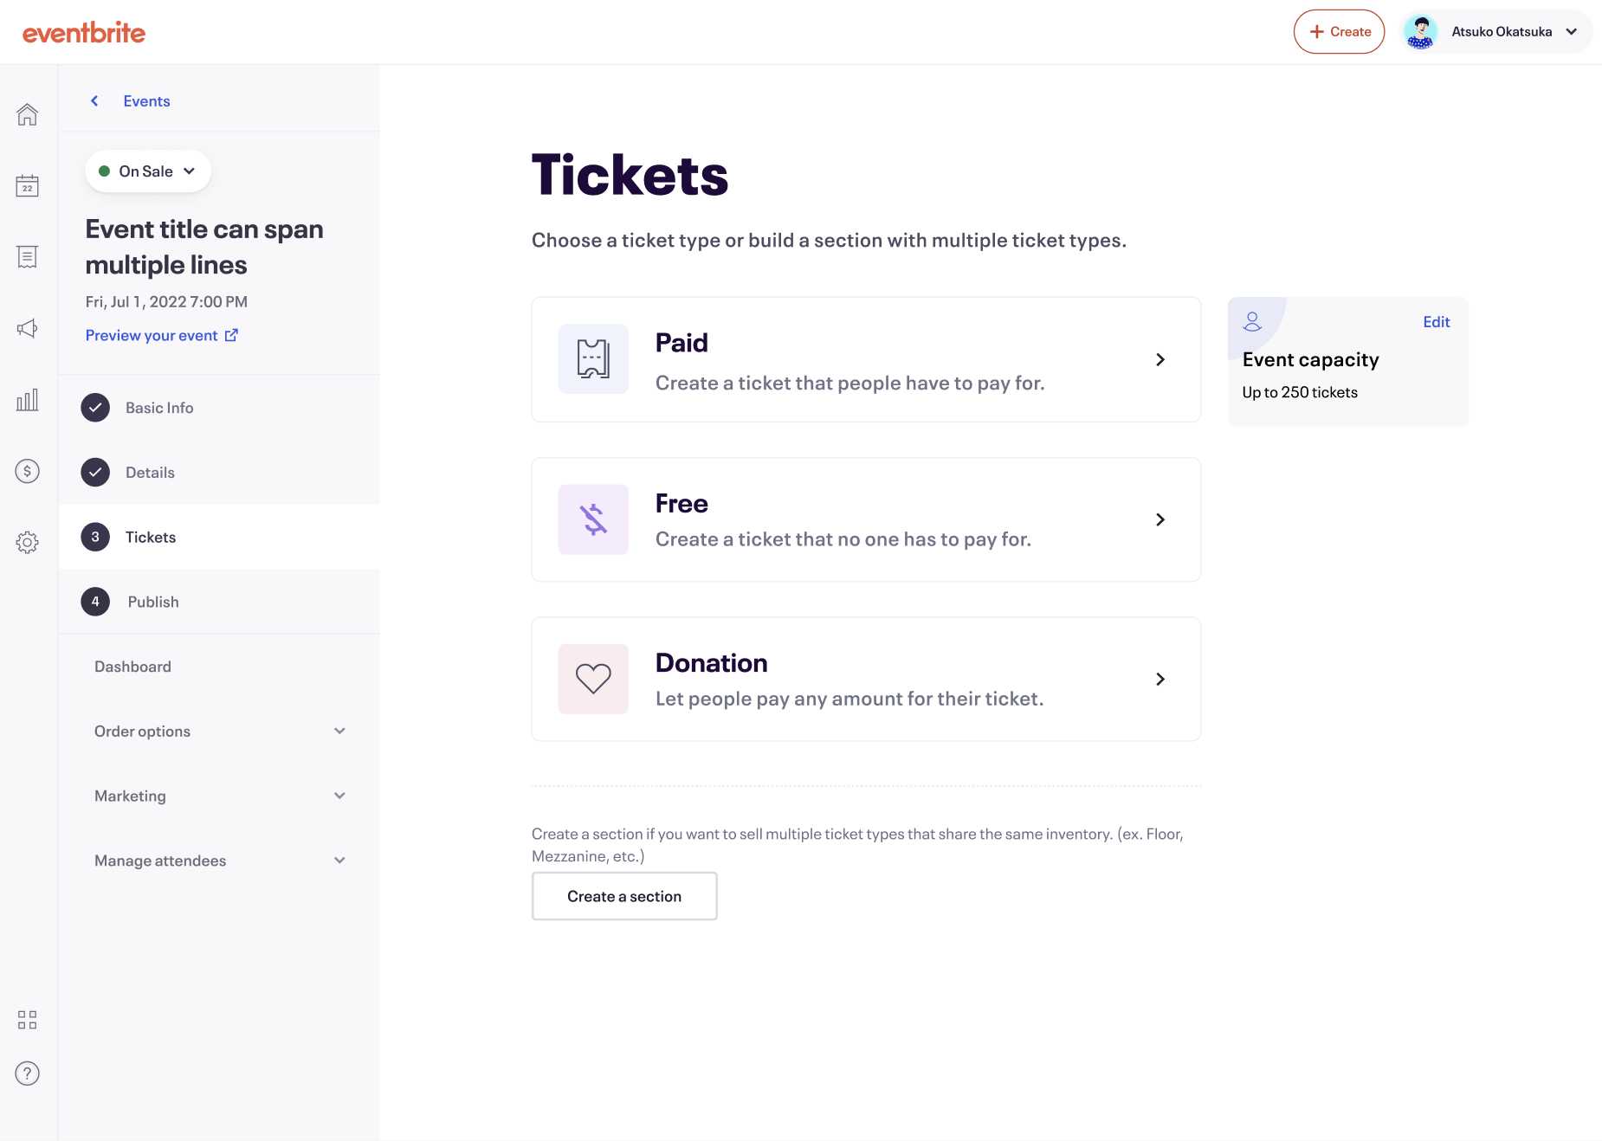Click the help question mark icon
The image size is (1602, 1141).
28,1073
